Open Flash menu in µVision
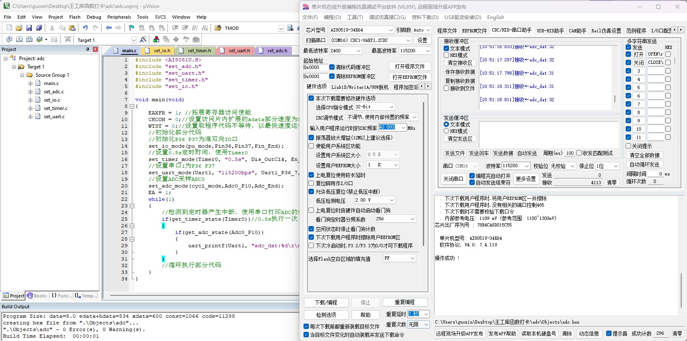This screenshot has height=341, width=687. (75, 17)
